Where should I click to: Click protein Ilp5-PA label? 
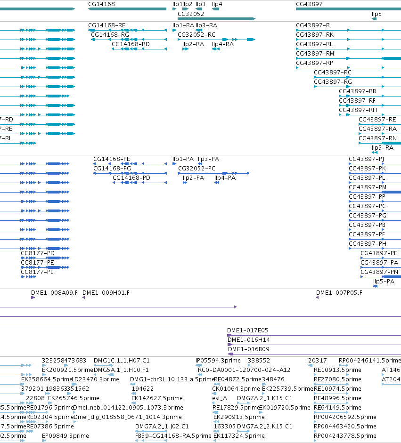tap(384, 282)
